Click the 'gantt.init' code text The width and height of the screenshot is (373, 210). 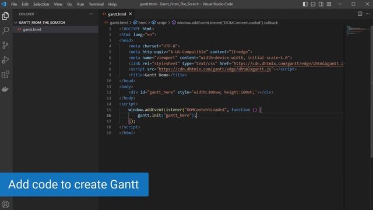pos(149,116)
